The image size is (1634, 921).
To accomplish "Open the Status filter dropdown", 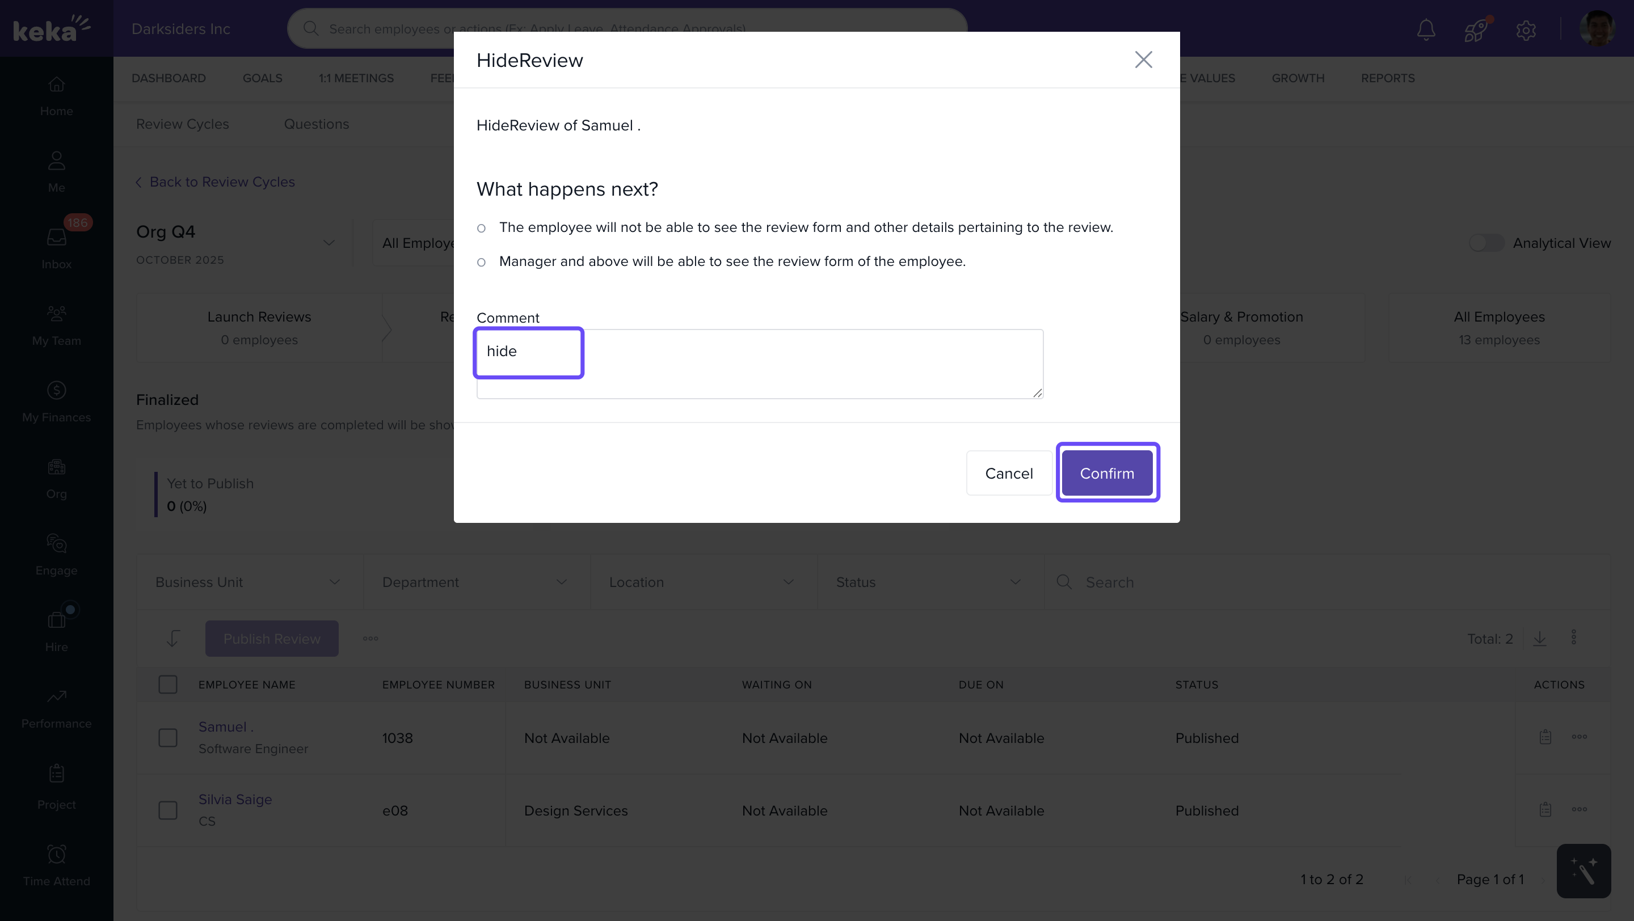I will 929,582.
